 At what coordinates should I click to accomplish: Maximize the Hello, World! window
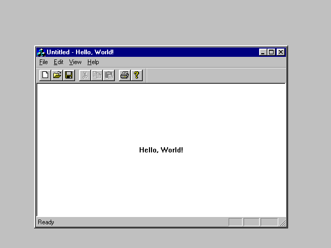click(272, 52)
